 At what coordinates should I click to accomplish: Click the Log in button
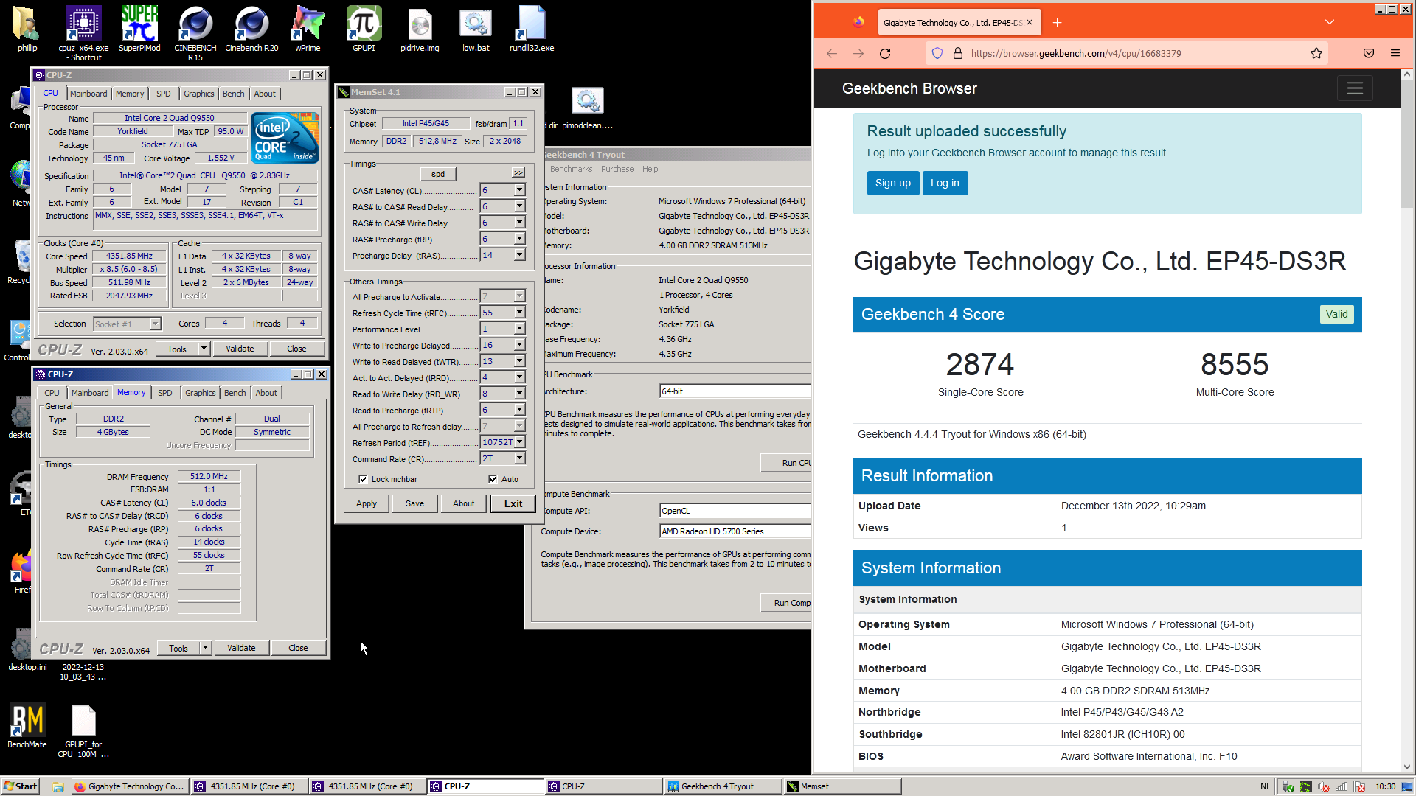(945, 183)
